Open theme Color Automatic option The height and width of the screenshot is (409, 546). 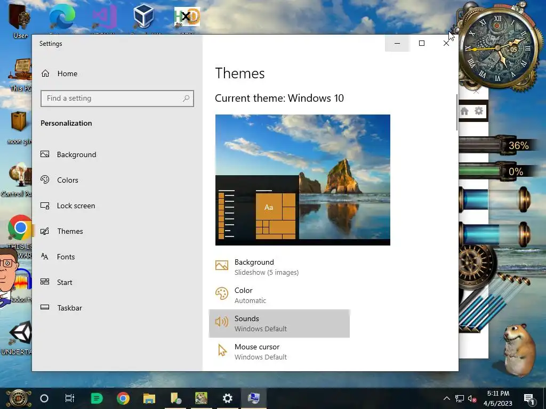[279, 295]
